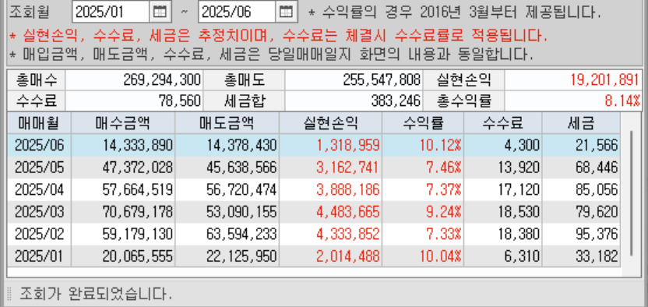Click status message 조회가 완료되었습니다
This screenshot has height=307, width=648.
click(x=96, y=295)
